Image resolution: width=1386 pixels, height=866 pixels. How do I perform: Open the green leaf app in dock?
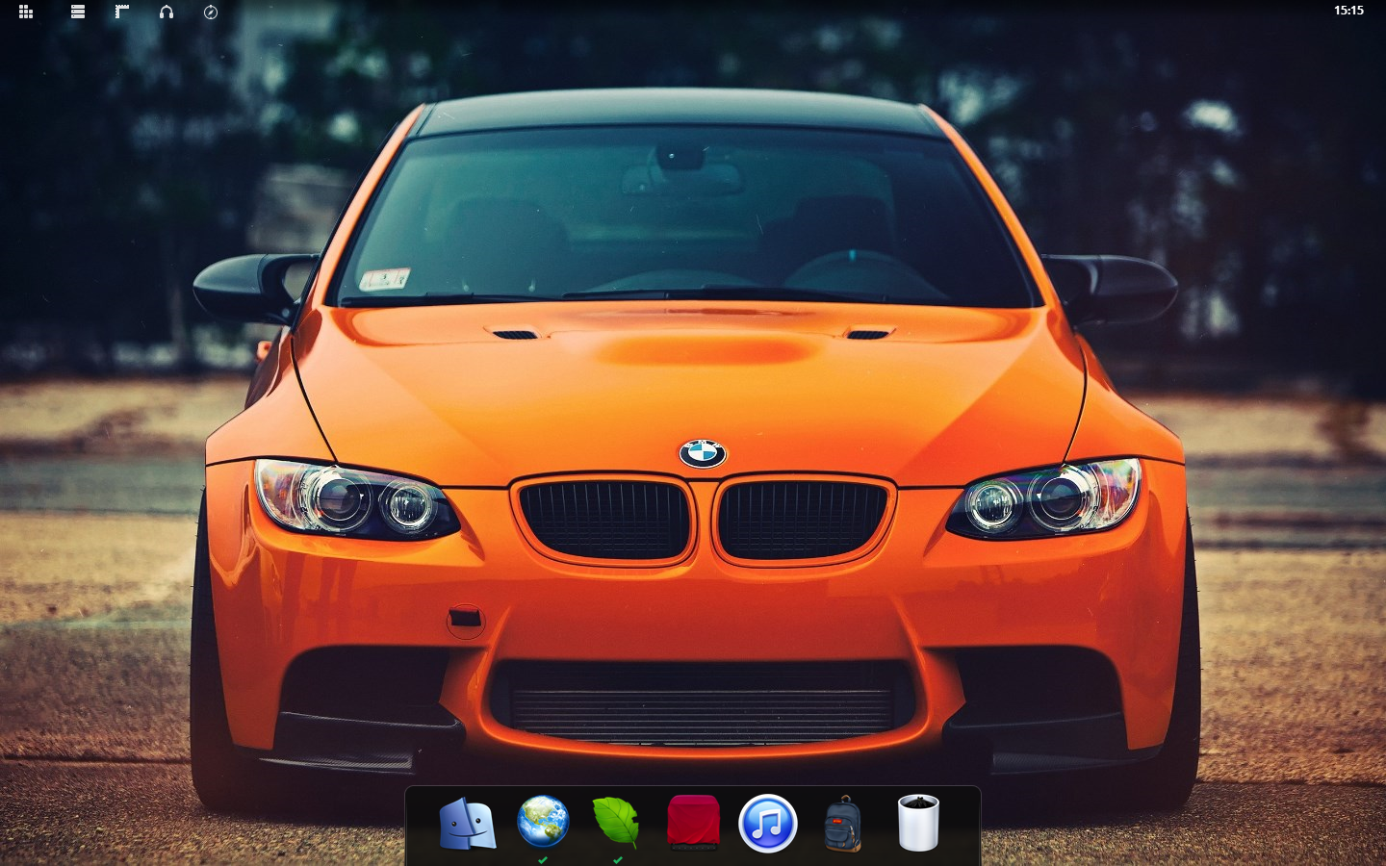click(x=616, y=823)
